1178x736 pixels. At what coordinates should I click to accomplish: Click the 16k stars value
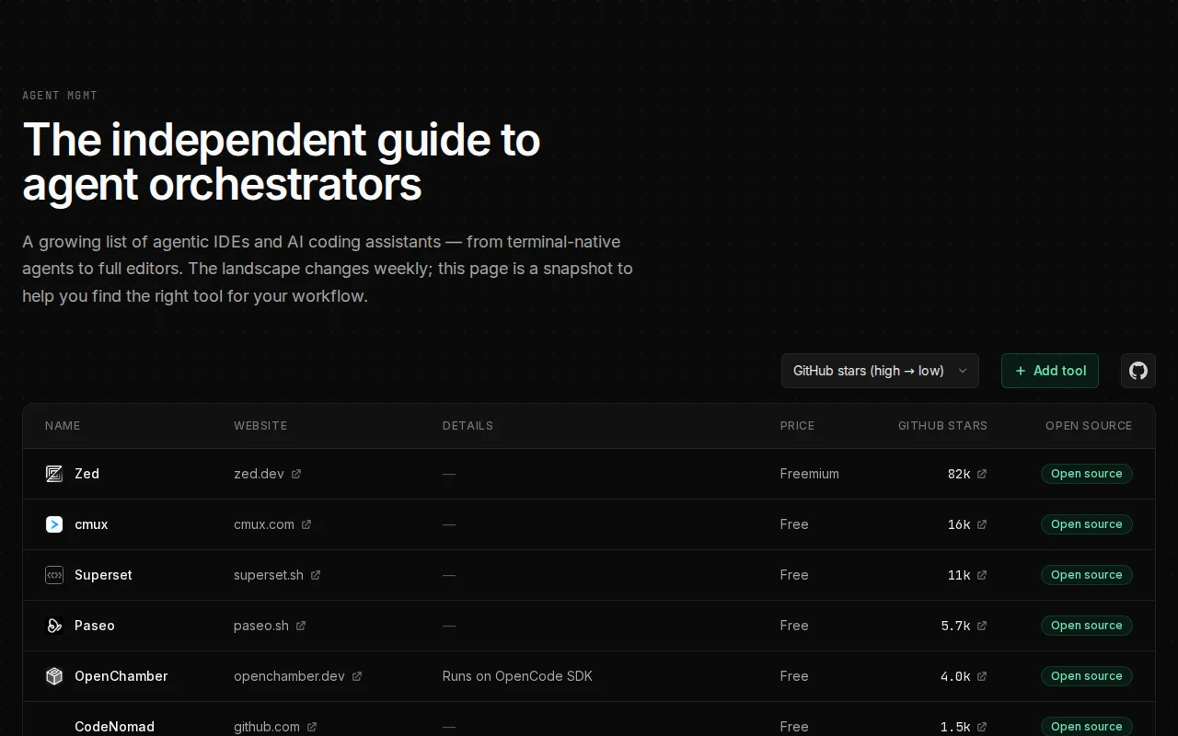(x=959, y=524)
